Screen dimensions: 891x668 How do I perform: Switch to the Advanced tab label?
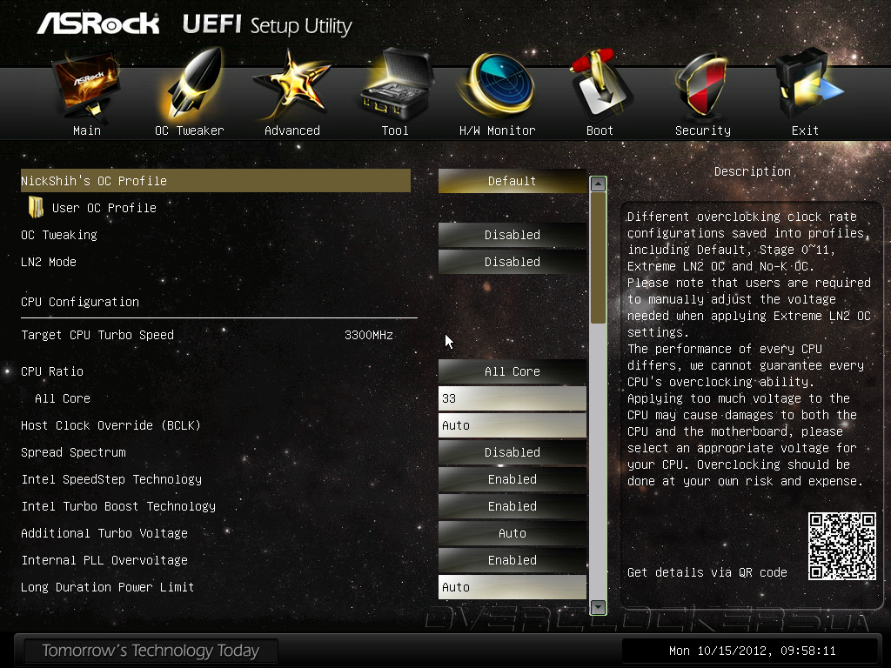pos(292,130)
